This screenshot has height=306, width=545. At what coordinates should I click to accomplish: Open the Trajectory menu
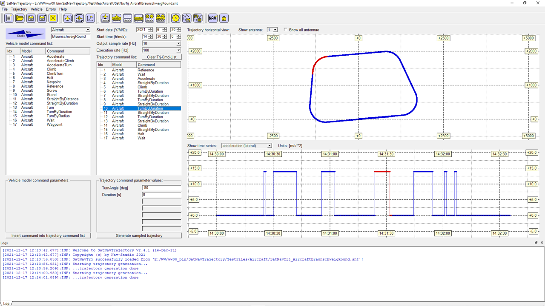click(x=19, y=9)
